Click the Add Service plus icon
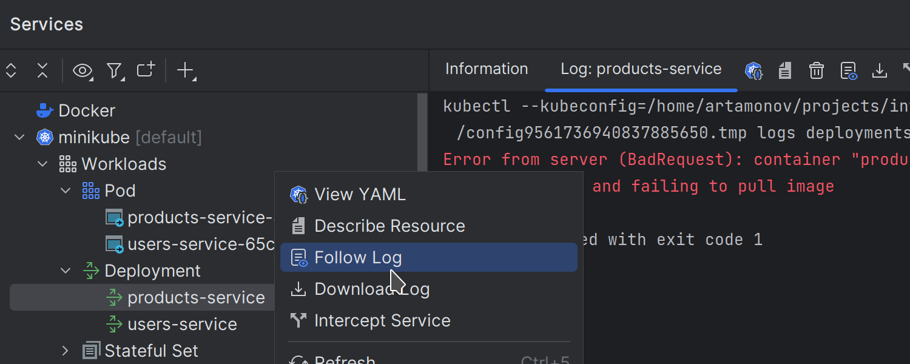The image size is (910, 364). point(184,70)
